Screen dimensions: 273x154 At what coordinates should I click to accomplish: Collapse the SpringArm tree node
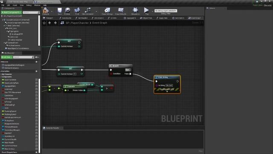[7, 31]
